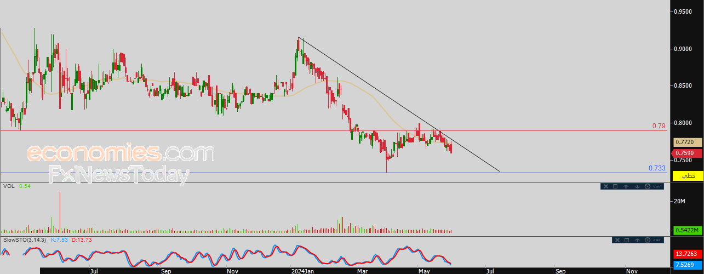Click the K:7.53 stochastic value
This screenshot has height=274, width=704.
[x=59, y=240]
